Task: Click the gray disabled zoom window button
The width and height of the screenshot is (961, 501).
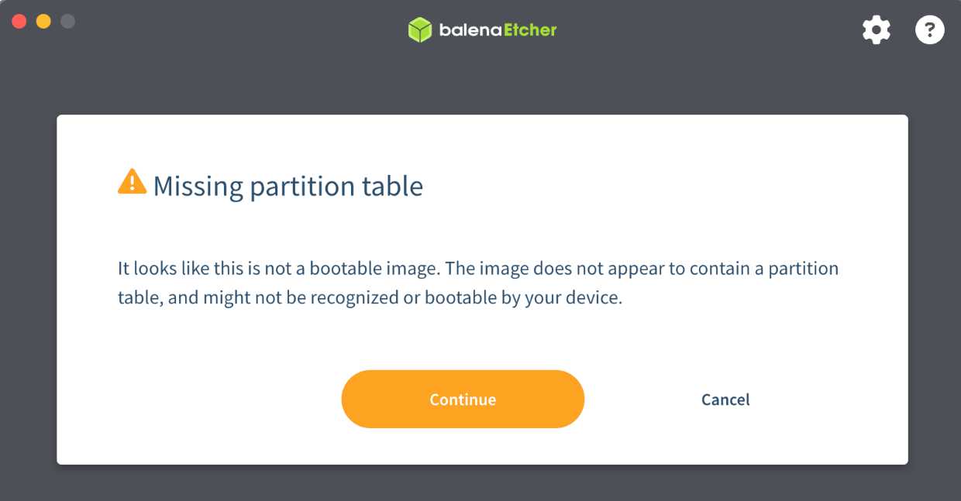Action: click(x=67, y=21)
